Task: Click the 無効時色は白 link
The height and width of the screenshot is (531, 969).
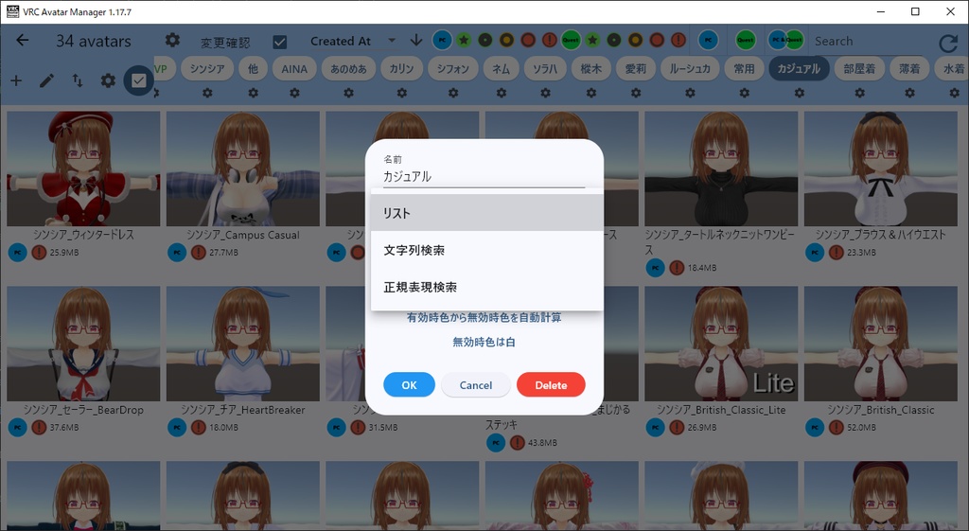Action: click(484, 342)
